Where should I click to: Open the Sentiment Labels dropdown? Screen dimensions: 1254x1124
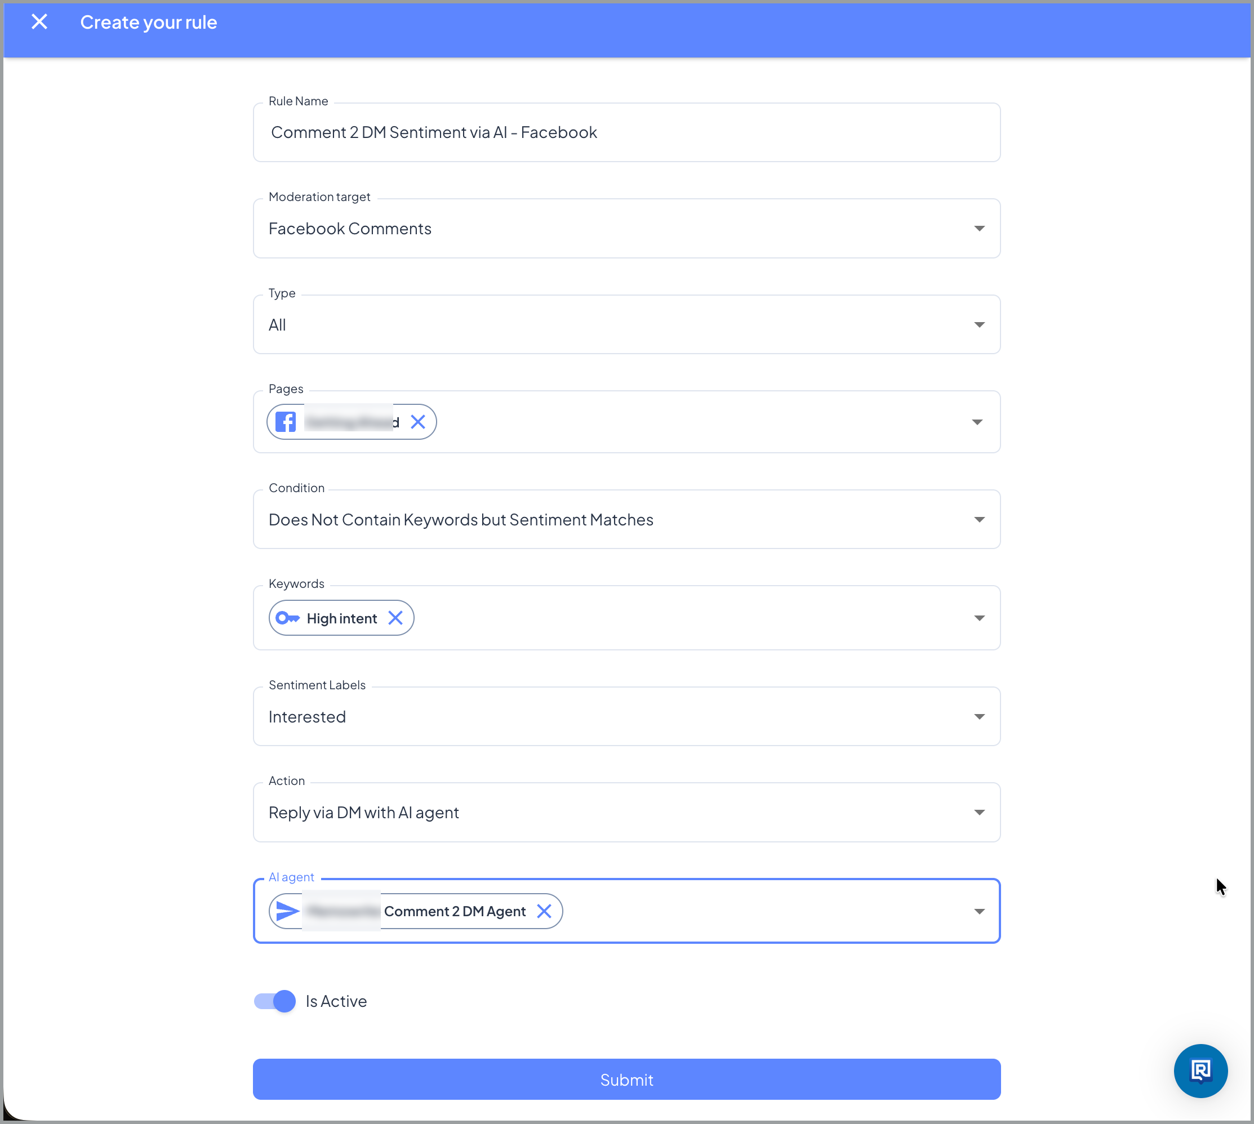tap(626, 716)
